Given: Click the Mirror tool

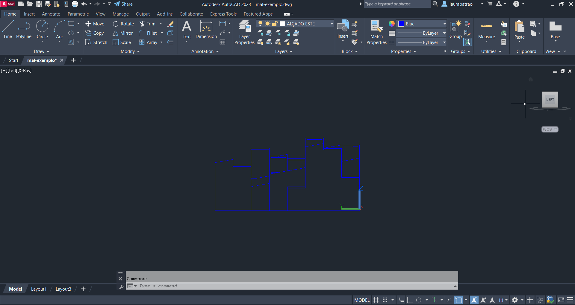Looking at the screenshot, I should click(122, 33).
